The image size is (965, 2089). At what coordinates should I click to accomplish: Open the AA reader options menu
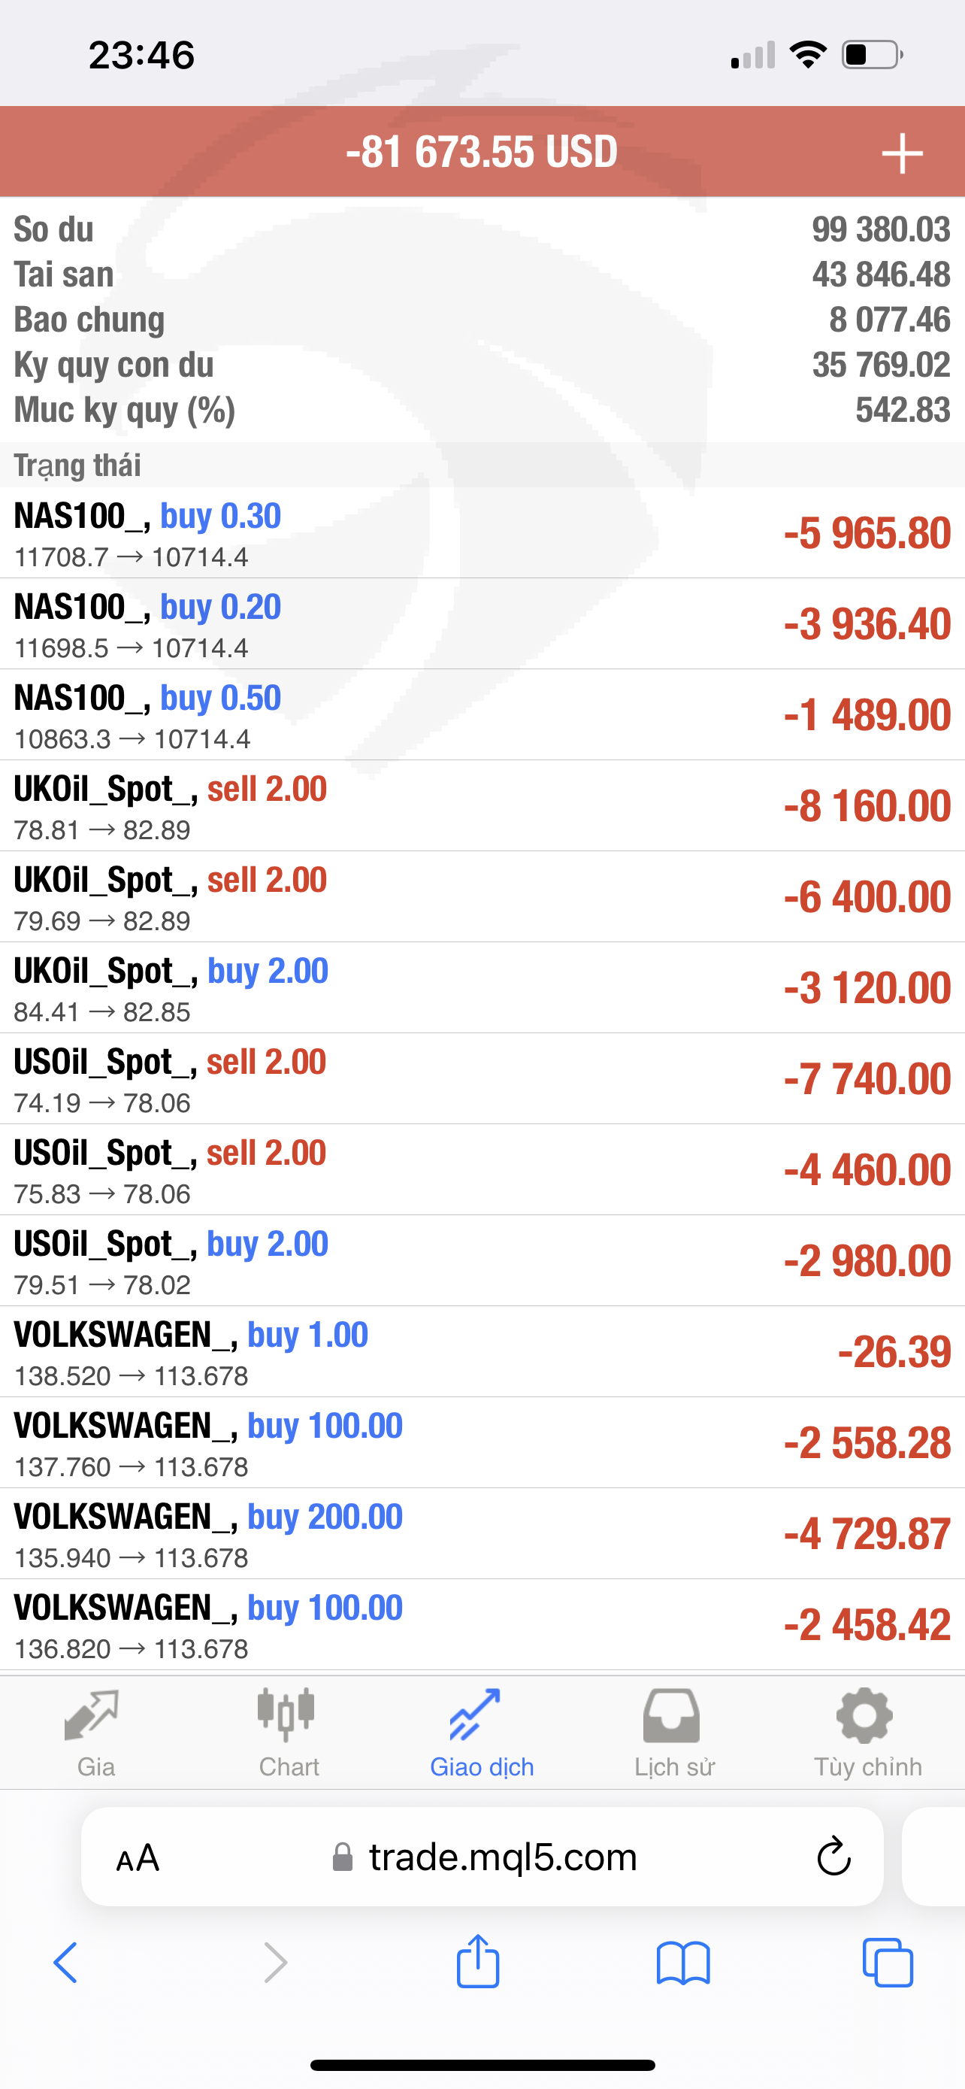[x=138, y=1858]
